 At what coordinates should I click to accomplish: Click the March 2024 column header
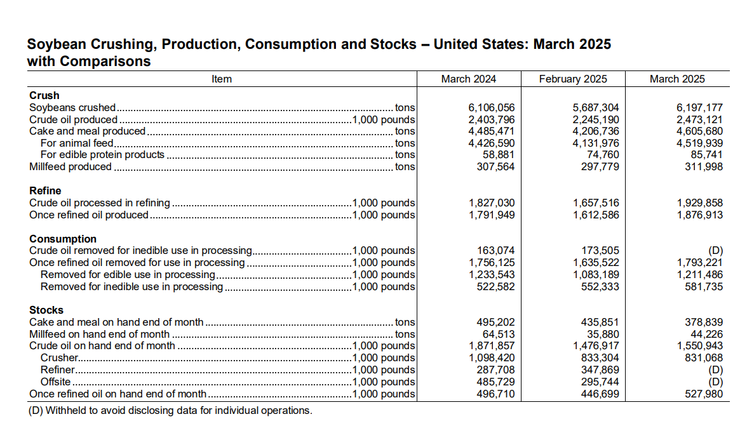468,79
